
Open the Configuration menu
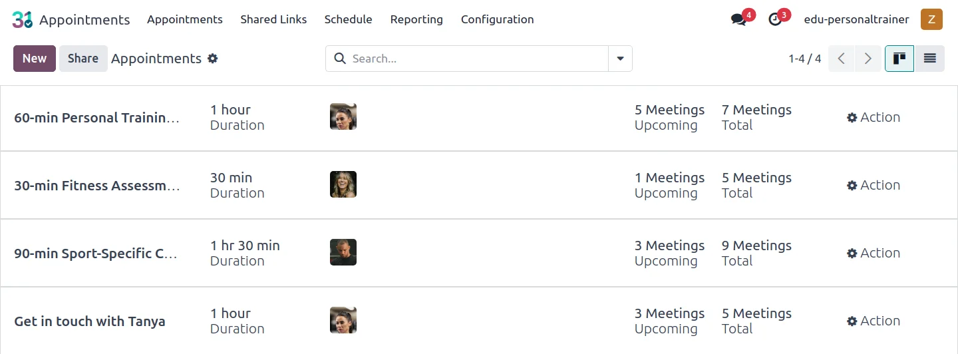[497, 19]
